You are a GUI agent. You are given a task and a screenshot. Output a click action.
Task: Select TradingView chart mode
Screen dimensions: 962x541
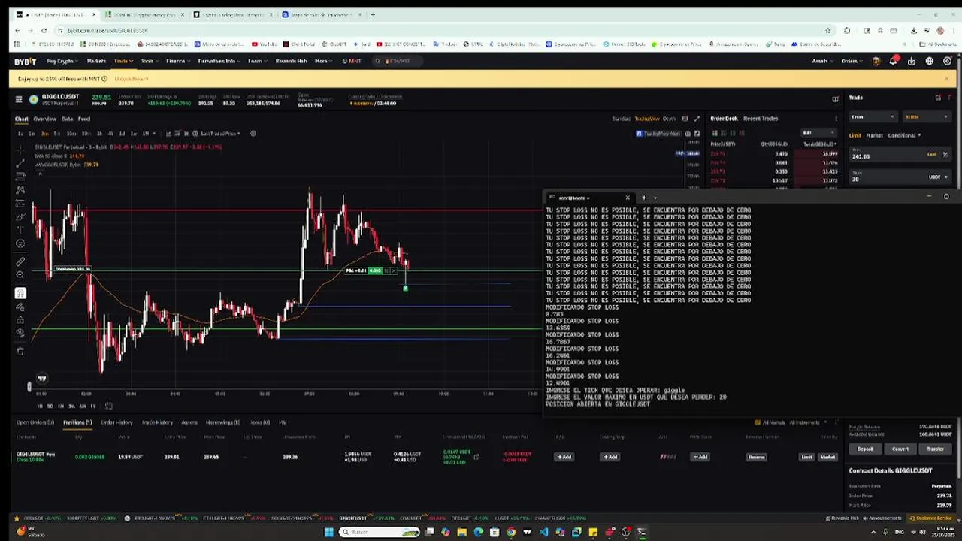[x=646, y=119]
